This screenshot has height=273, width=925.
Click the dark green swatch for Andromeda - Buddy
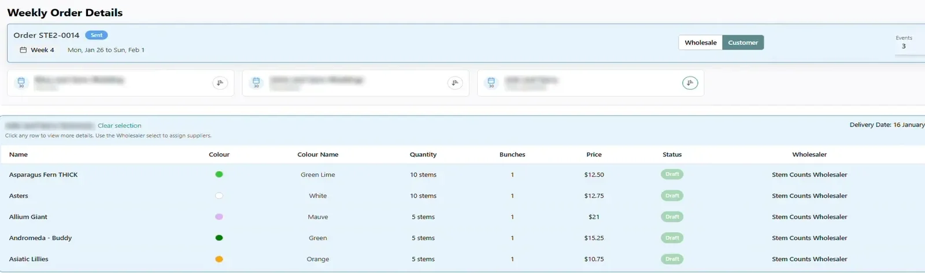click(219, 238)
